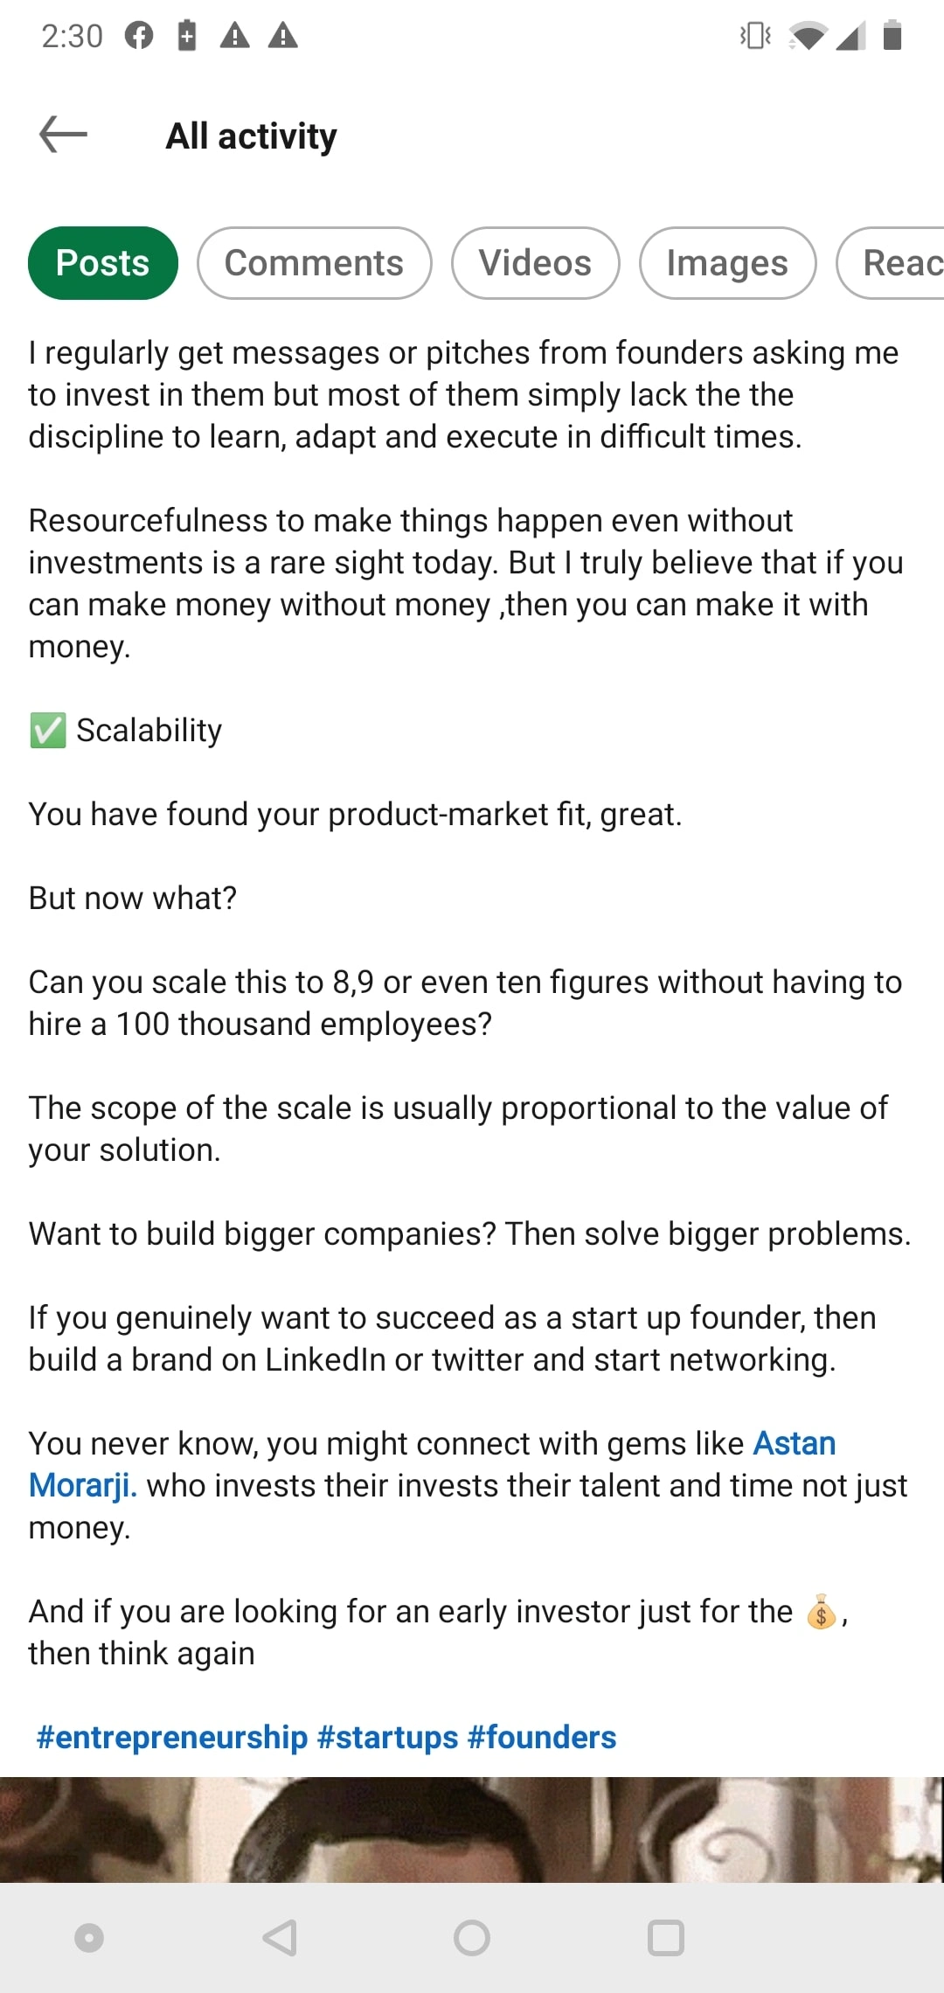Tap the small dot icon in navigation bar
The height and width of the screenshot is (1993, 944).
89,1938
